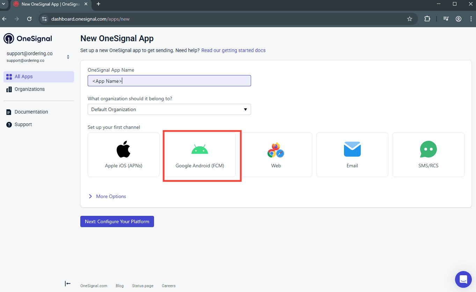Open the support@ordering.co account switcher

point(38,57)
